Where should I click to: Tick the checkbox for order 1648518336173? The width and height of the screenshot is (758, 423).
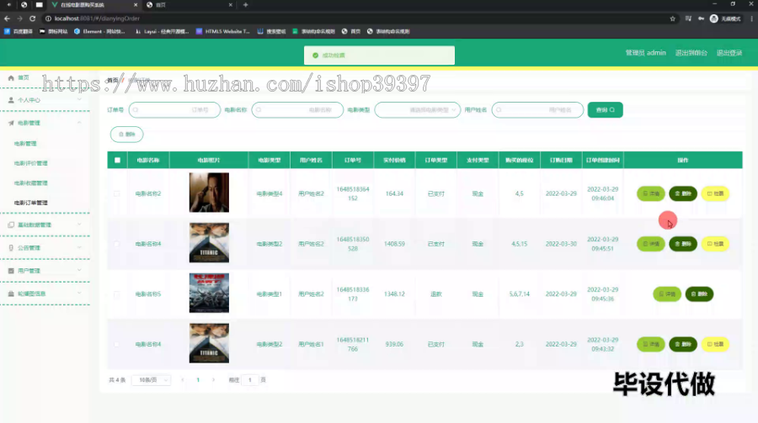click(x=116, y=294)
